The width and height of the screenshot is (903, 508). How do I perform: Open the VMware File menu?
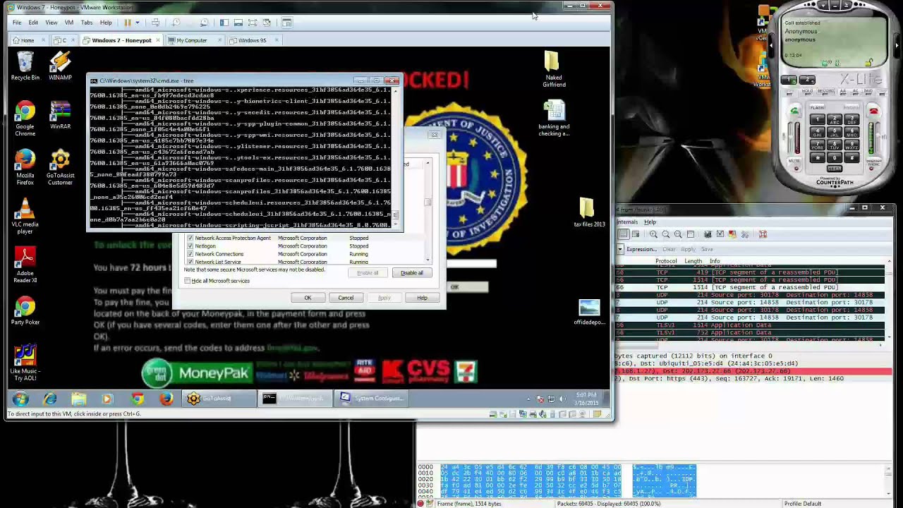click(x=16, y=23)
